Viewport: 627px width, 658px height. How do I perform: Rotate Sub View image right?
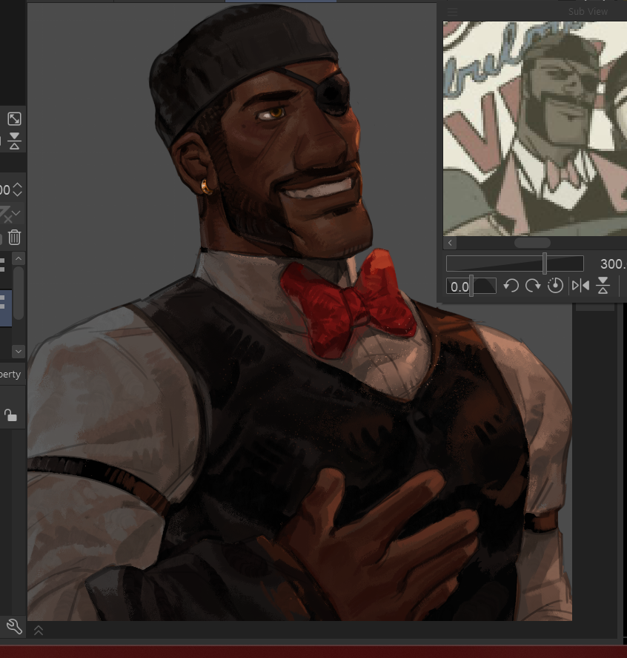[x=533, y=286]
